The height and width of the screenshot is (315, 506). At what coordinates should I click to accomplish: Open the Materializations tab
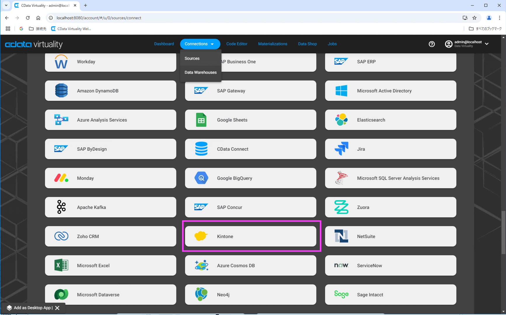coord(273,44)
